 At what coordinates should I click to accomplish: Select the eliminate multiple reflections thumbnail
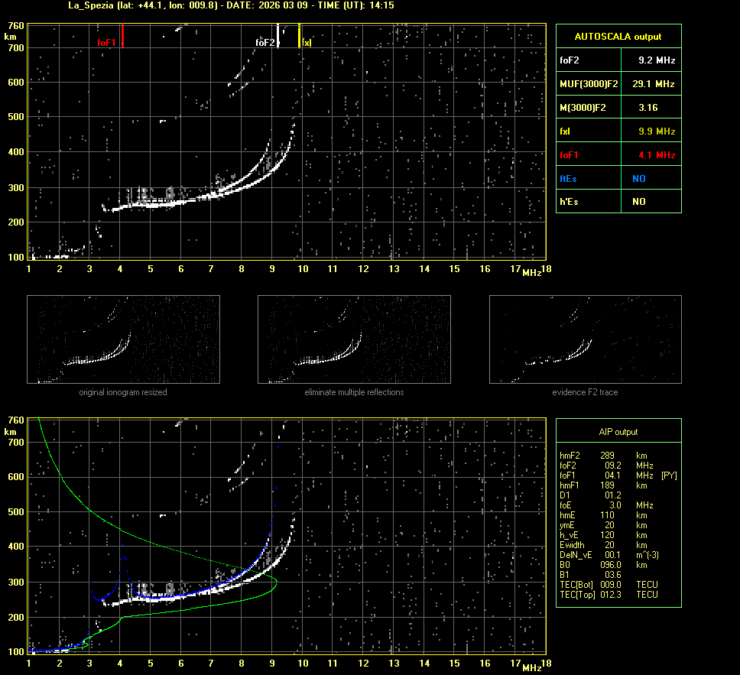(x=354, y=339)
